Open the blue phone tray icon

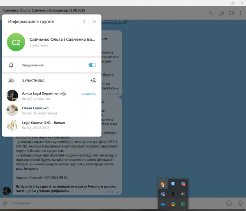tap(173, 184)
